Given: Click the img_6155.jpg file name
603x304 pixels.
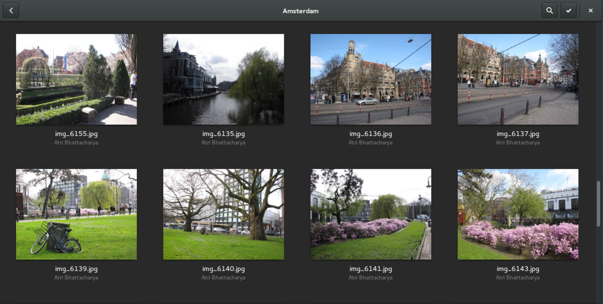Looking at the screenshot, I should pyautogui.click(x=76, y=134).
